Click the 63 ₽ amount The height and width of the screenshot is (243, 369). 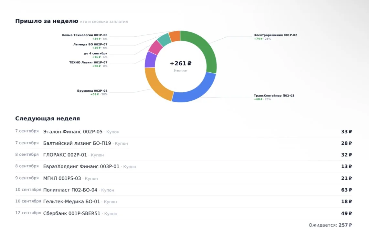(346, 190)
